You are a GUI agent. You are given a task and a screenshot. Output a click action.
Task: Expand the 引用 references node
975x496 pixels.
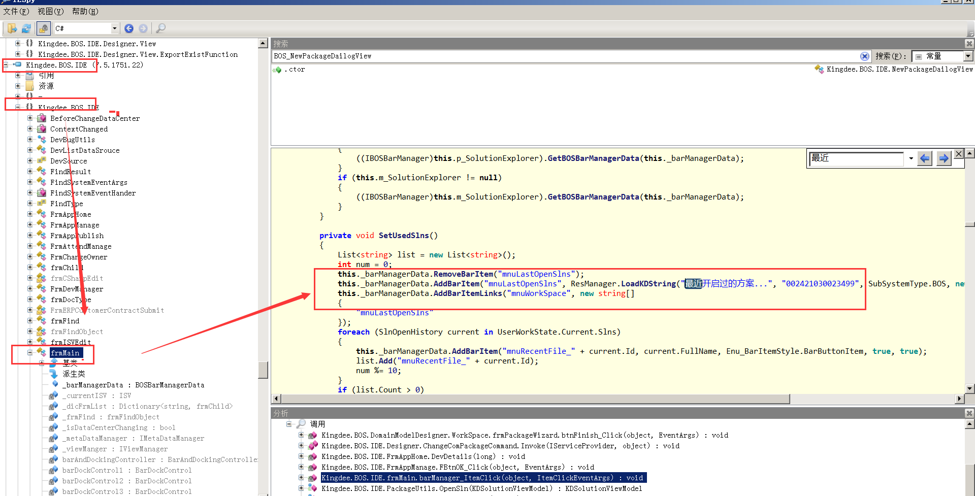(18, 75)
